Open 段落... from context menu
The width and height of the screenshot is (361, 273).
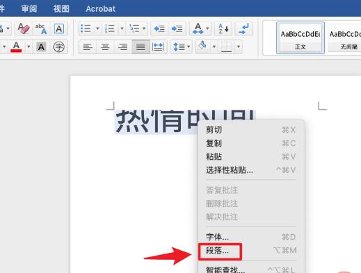pos(251,250)
